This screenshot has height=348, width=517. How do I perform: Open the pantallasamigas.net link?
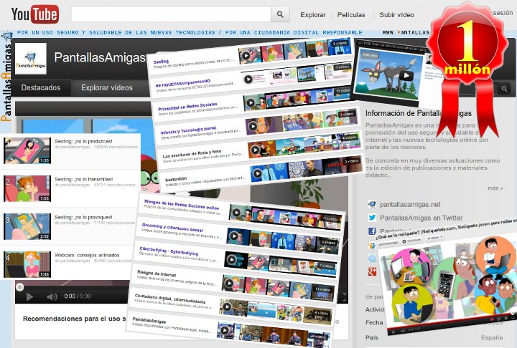tap(410, 205)
